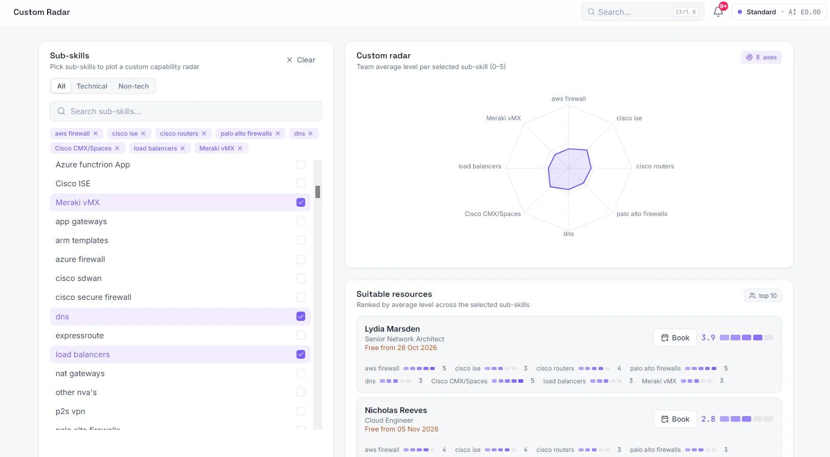This screenshot has width=830, height=457.
Task: Click the Senior Network Architect title
Action: tap(405, 339)
